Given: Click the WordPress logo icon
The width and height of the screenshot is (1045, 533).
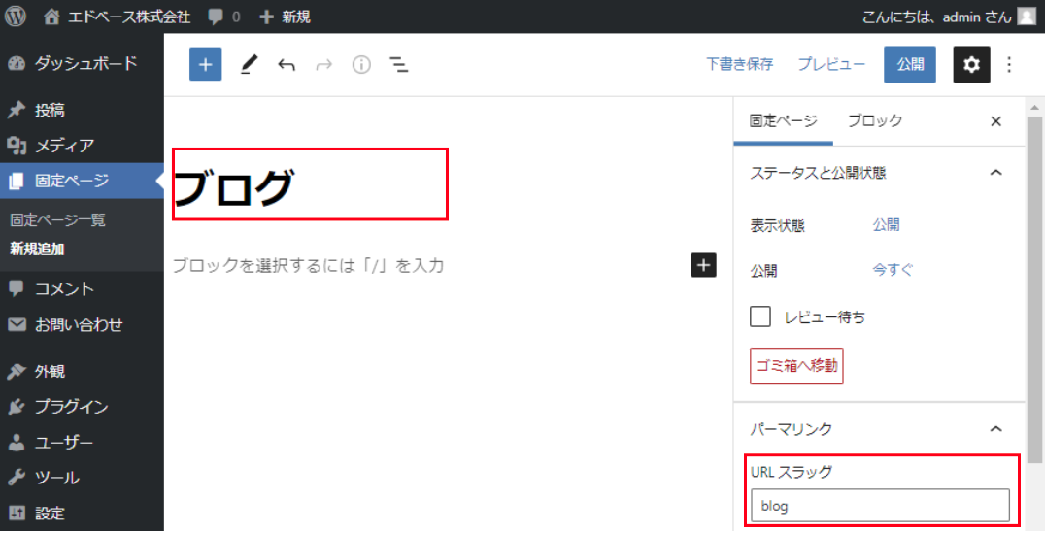Looking at the screenshot, I should (16, 16).
